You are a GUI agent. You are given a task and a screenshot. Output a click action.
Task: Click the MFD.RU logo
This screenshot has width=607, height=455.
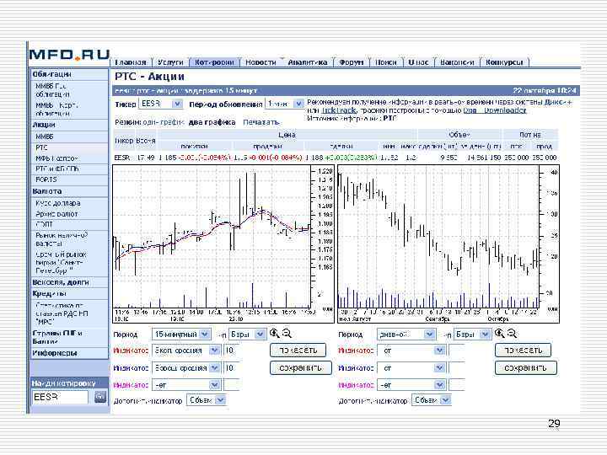[70, 55]
